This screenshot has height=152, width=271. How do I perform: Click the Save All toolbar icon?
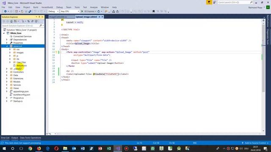[30, 11]
